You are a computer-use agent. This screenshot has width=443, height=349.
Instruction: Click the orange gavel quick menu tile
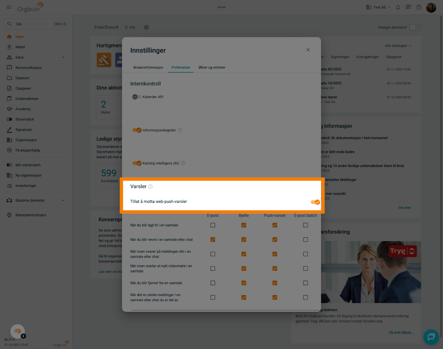click(x=104, y=60)
